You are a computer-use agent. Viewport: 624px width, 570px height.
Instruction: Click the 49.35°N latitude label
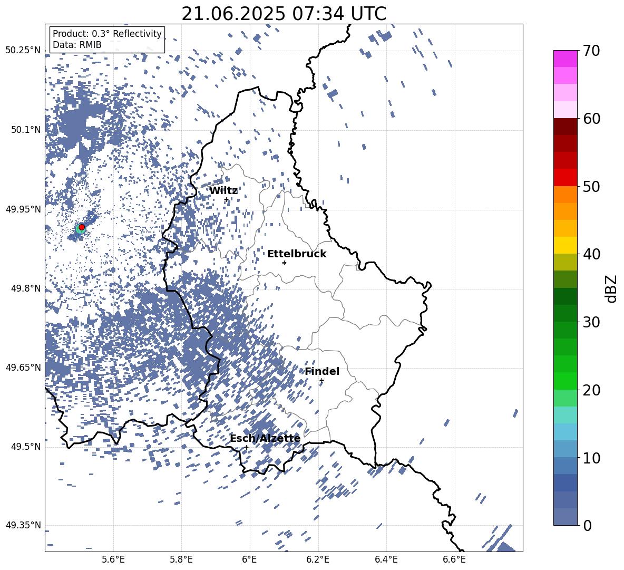23,525
